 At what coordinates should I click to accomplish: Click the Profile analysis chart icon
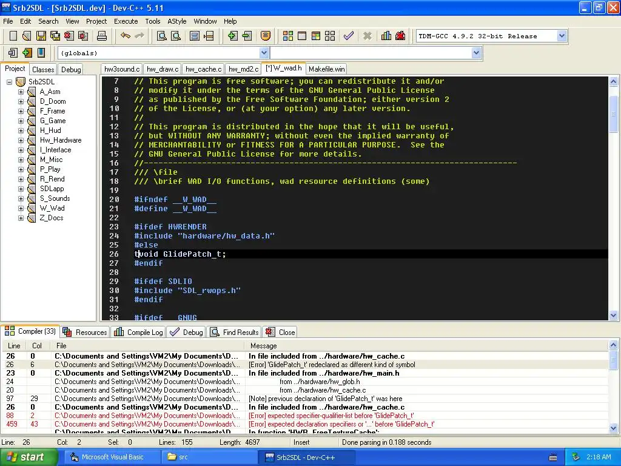(386, 36)
